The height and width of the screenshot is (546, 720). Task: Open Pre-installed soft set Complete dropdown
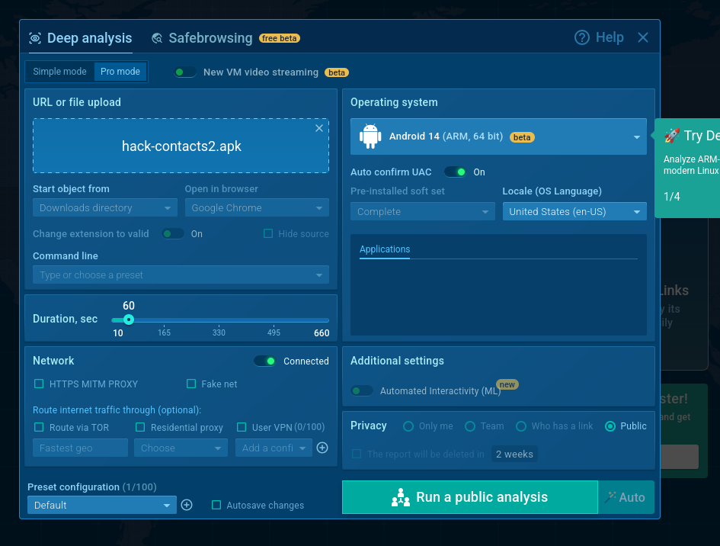tap(422, 211)
